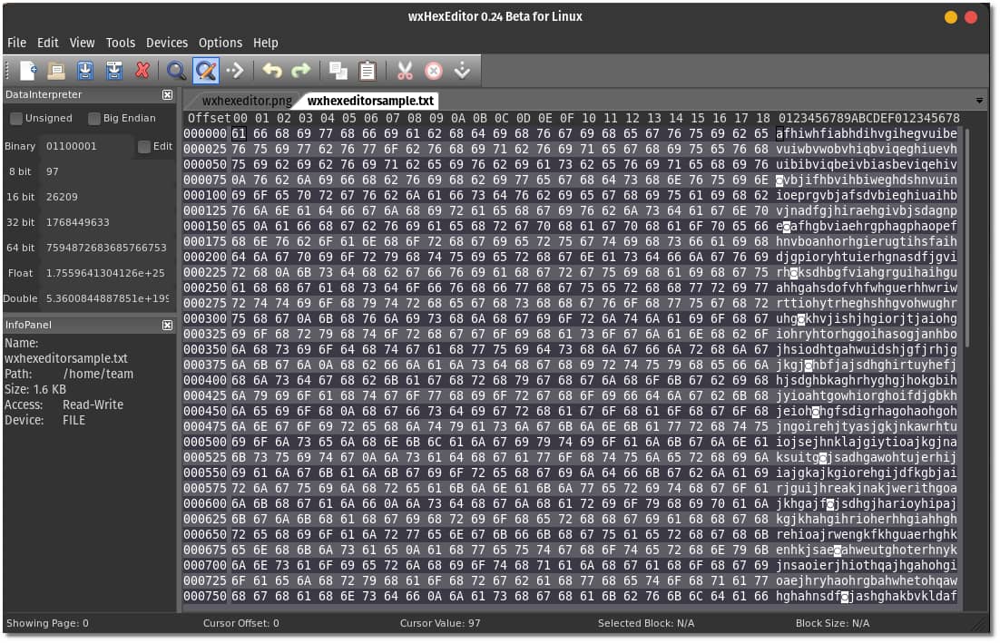Click the 64 bit value field
Image resolution: width=1000 pixels, height=643 pixels.
[108, 248]
